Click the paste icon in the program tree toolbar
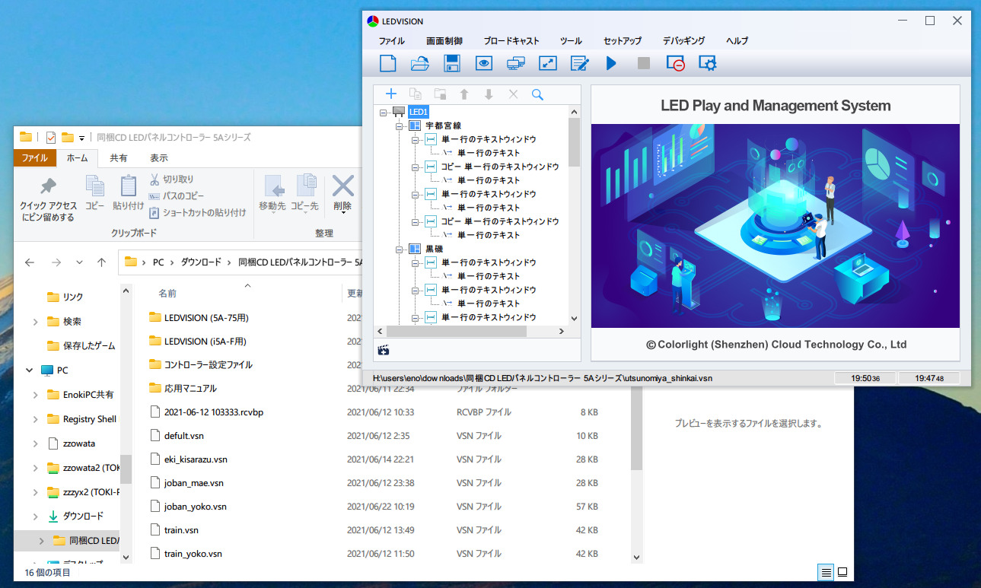The width and height of the screenshot is (981, 588). [x=440, y=94]
